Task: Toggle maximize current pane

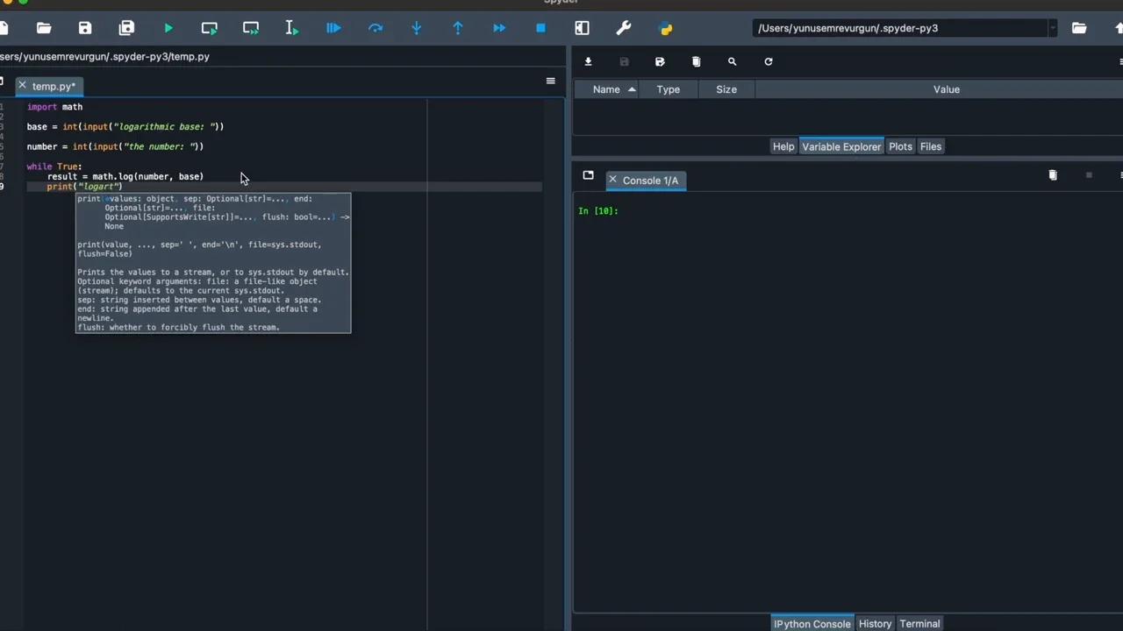Action: coord(582,28)
